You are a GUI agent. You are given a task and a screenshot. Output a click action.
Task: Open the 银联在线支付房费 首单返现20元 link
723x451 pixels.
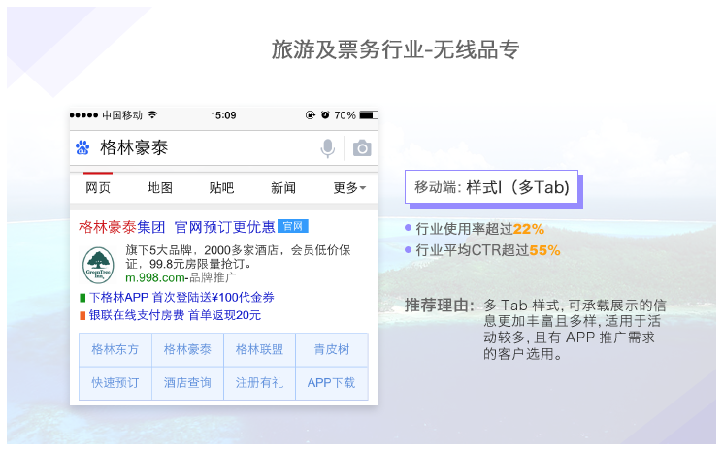175,315
